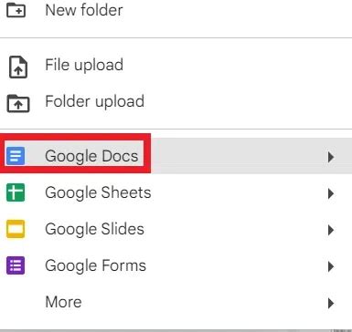Select the Google Slides text label
Image resolution: width=352 pixels, height=332 pixels.
94,229
